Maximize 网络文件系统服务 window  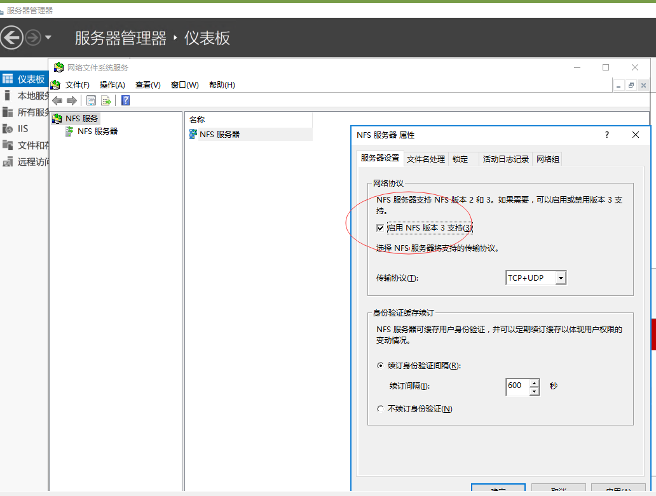pyautogui.click(x=606, y=67)
